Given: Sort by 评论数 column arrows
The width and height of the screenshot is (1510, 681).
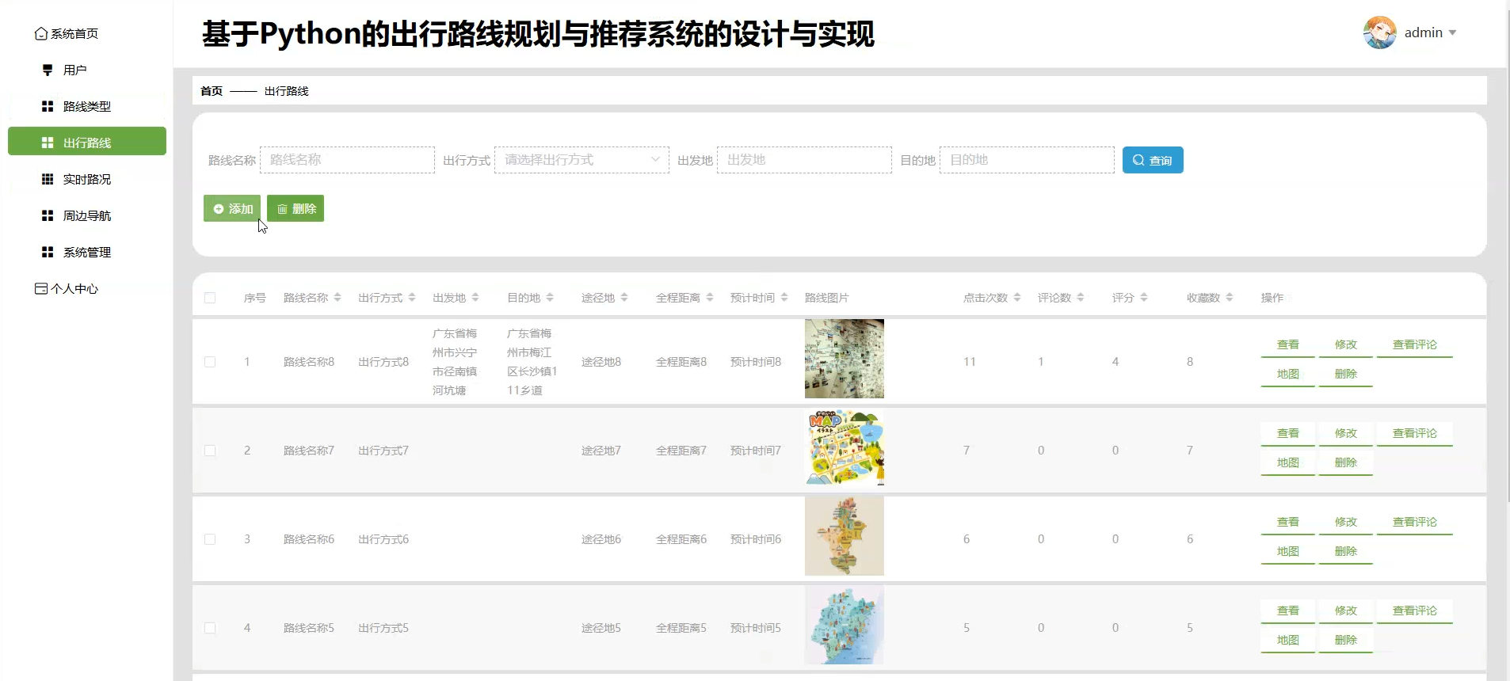Looking at the screenshot, I should pyautogui.click(x=1081, y=298).
